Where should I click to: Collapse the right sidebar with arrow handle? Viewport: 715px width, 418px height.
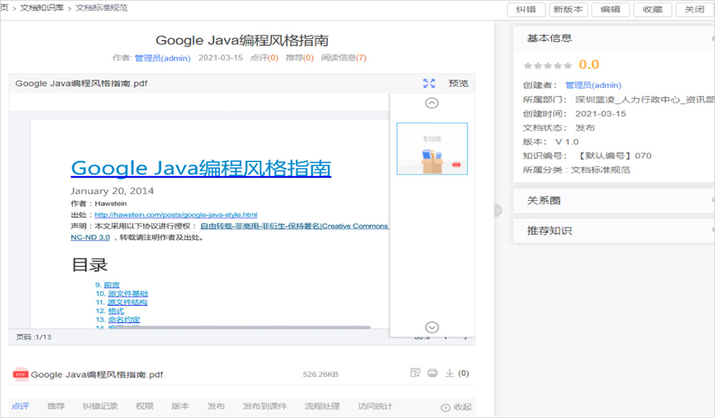[x=497, y=210]
